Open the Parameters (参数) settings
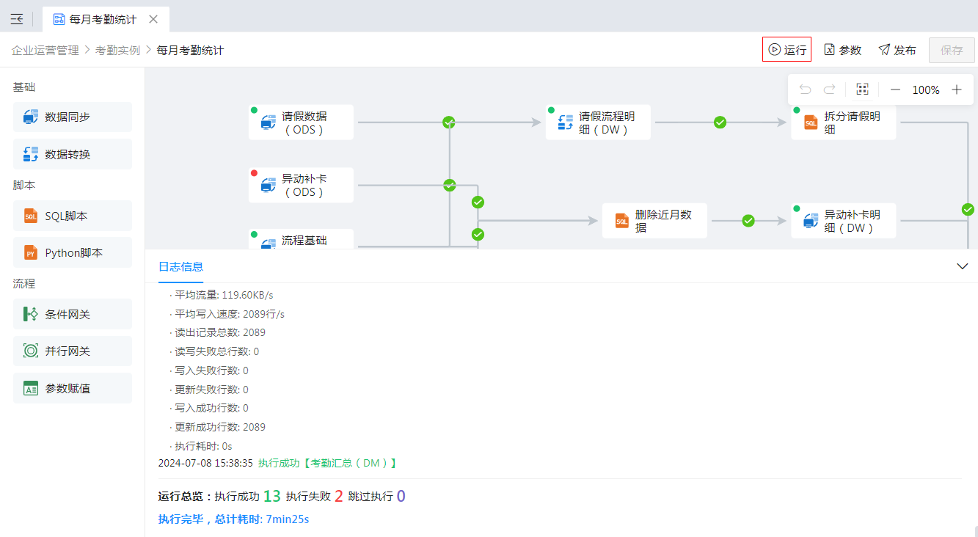The image size is (978, 537). pos(842,50)
